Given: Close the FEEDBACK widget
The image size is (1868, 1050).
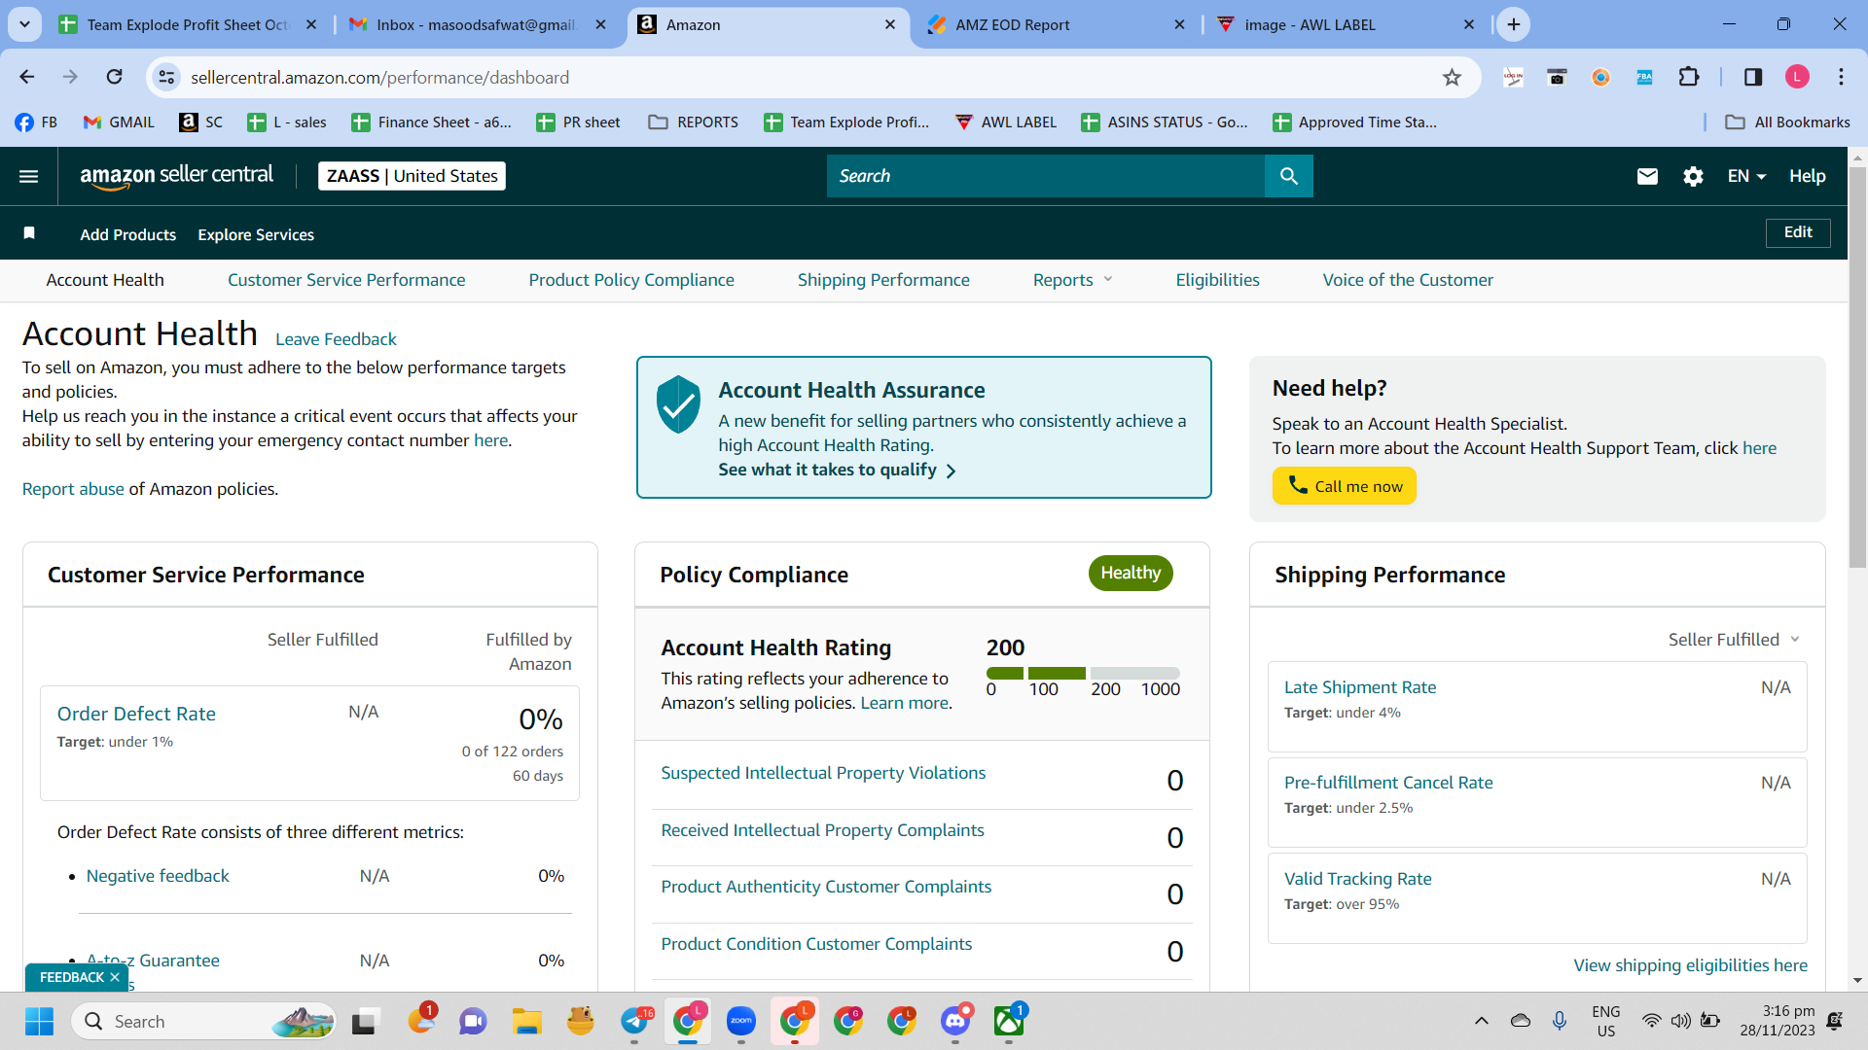Looking at the screenshot, I should [x=115, y=977].
